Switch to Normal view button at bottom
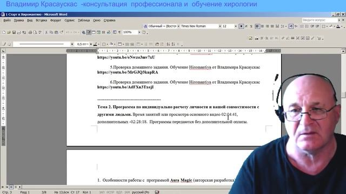Image resolution: width=346 pixels, height=194 pixels. pos(3,187)
